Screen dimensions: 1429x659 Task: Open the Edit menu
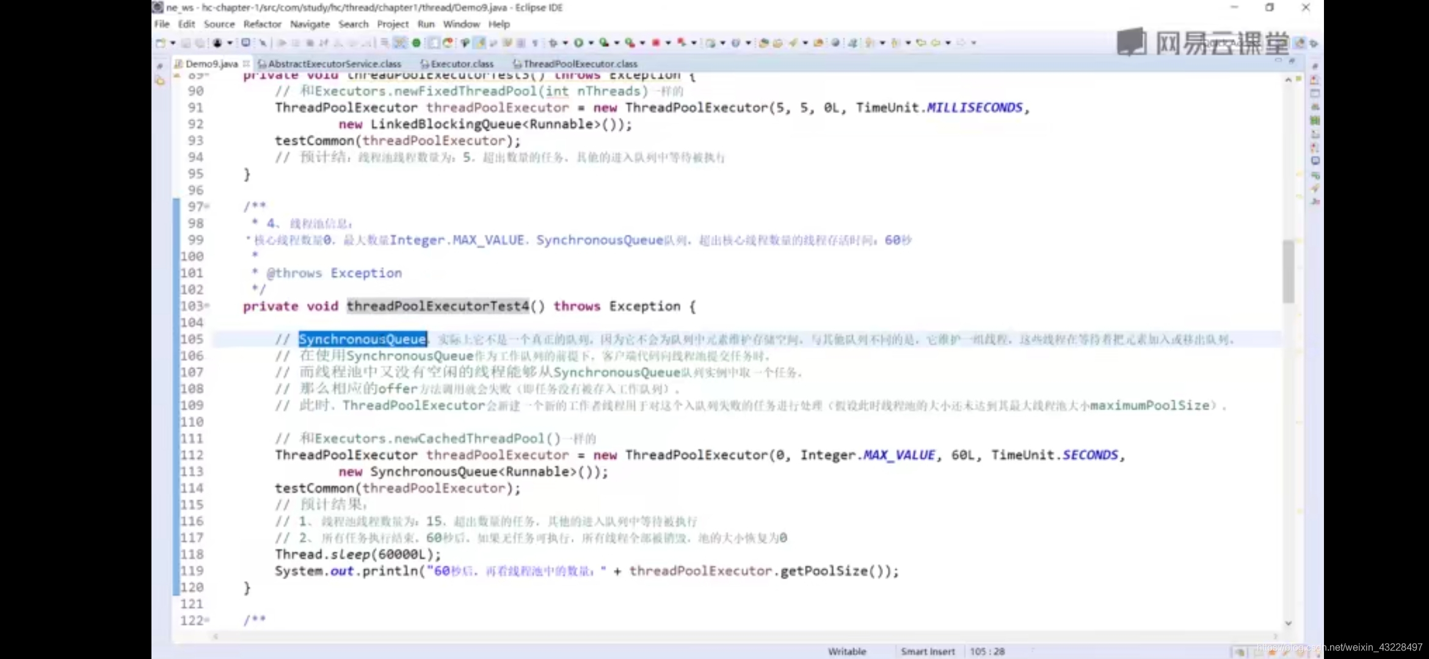pos(186,24)
